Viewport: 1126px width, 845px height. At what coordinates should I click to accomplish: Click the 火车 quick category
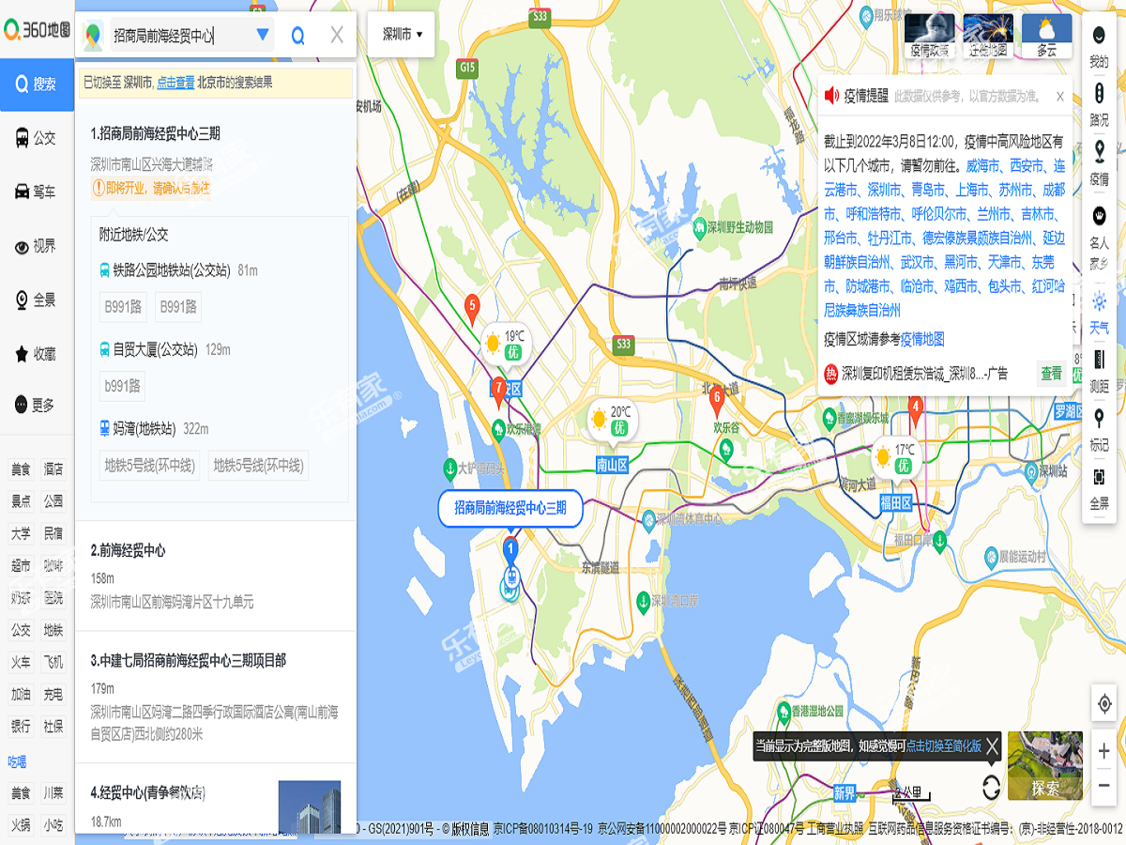point(21,662)
